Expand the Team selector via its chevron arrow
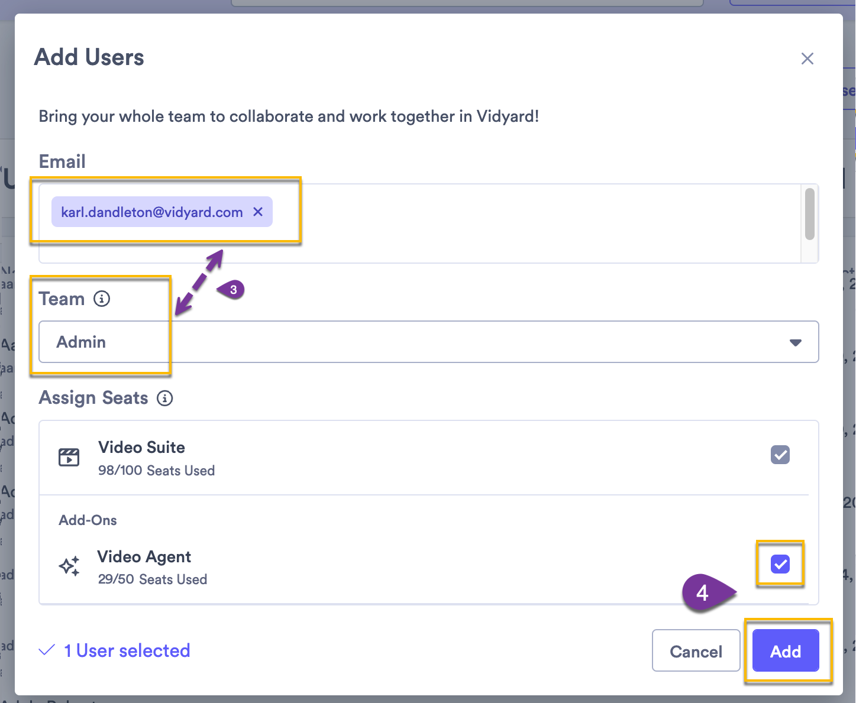 pyautogui.click(x=796, y=342)
